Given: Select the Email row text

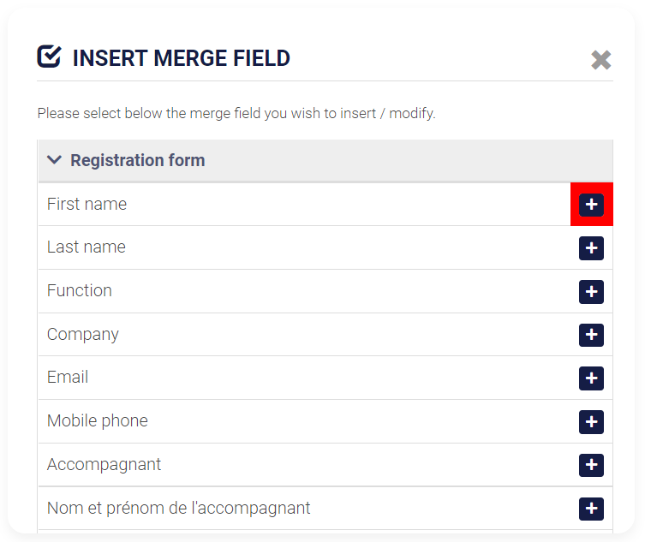Looking at the screenshot, I should click(68, 377).
